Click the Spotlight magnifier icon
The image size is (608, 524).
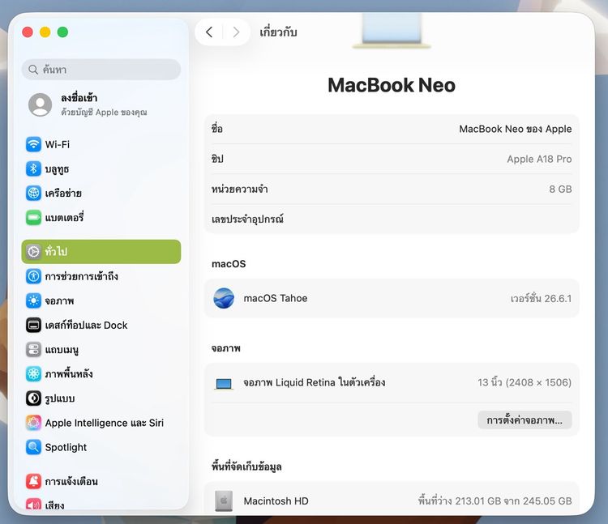pyautogui.click(x=33, y=447)
